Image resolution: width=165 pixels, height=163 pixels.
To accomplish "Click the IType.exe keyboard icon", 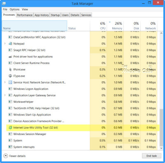I will (10, 76).
